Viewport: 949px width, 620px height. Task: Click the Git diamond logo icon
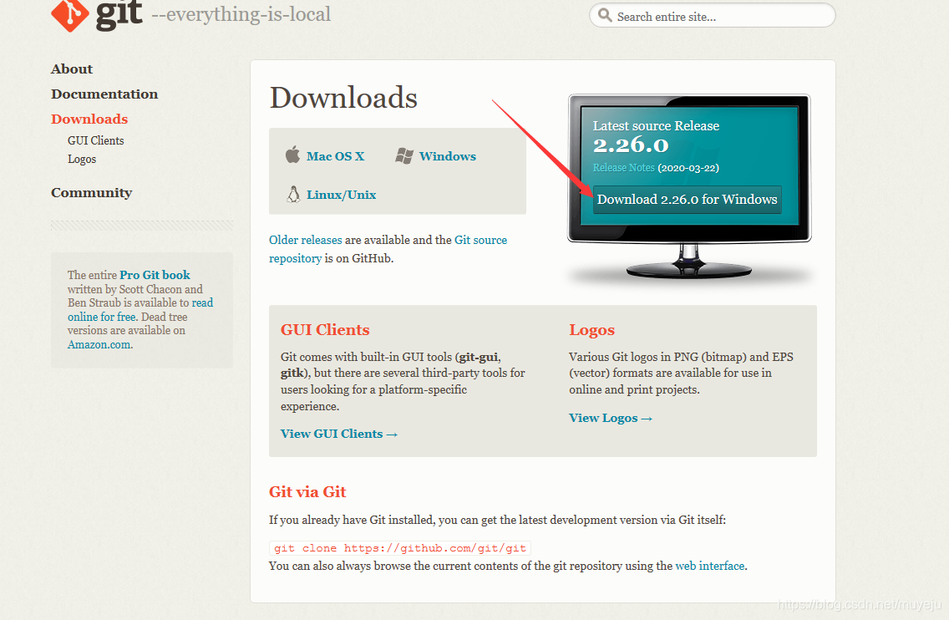[69, 14]
